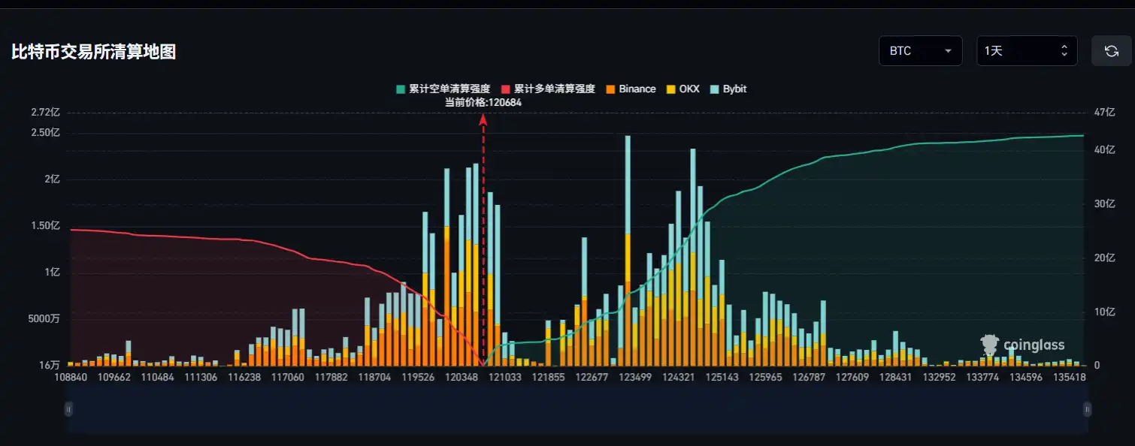This screenshot has width=1135, height=446.
Task: Click the red legend marker for 累计多单清算强度
Action: click(x=505, y=89)
